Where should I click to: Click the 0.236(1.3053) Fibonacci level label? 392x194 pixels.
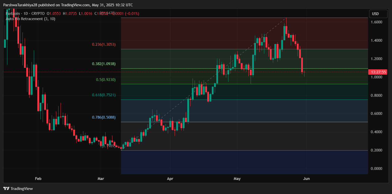(104, 44)
